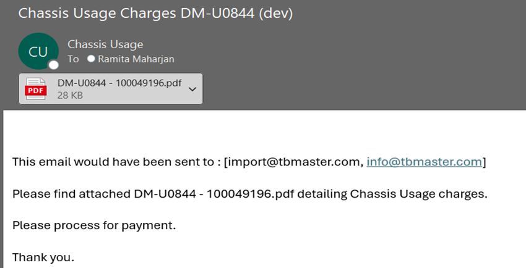Click "Chassis Usage charges." at sentence end
526x268 pixels.
[x=419, y=194]
